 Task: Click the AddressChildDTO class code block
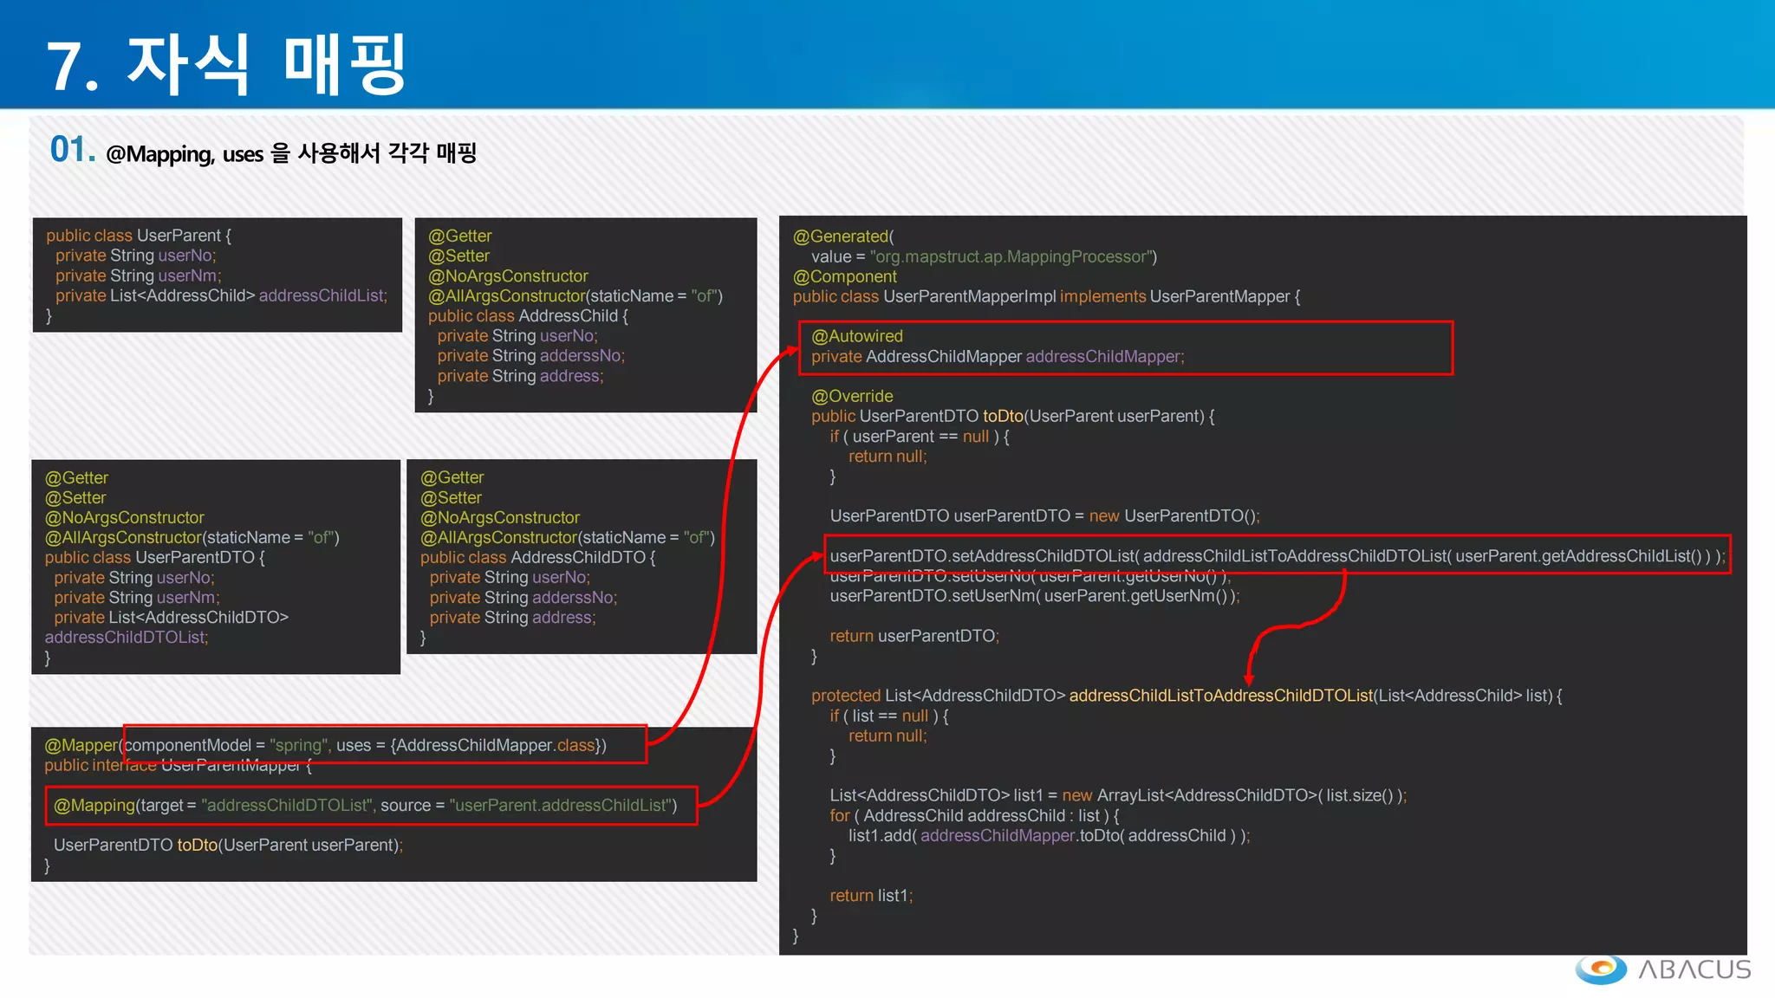581,556
